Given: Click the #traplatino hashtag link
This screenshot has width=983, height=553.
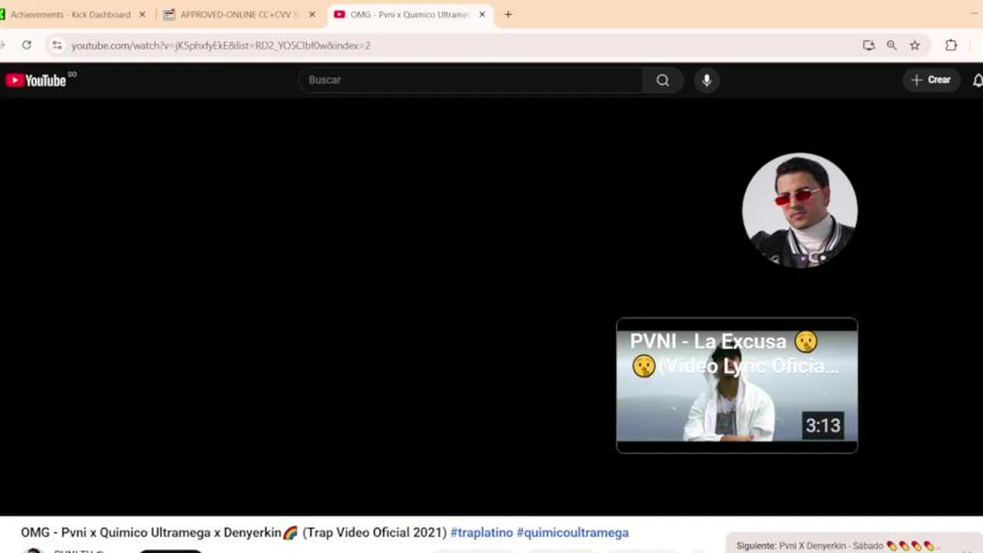Looking at the screenshot, I should pyautogui.click(x=482, y=532).
